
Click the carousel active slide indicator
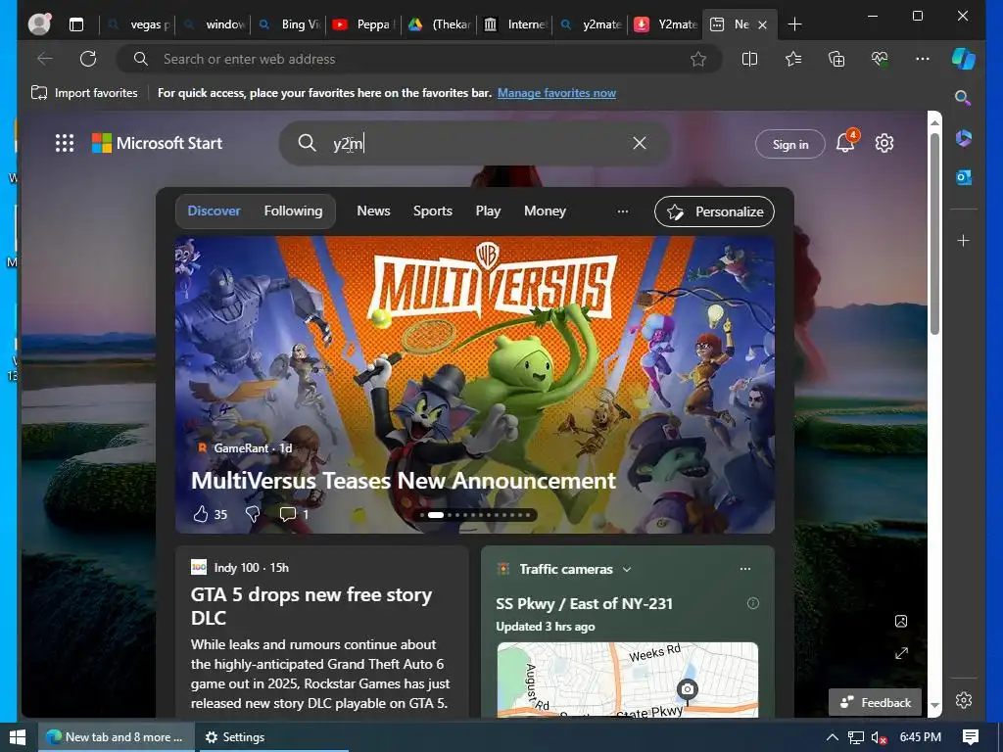[x=436, y=515]
